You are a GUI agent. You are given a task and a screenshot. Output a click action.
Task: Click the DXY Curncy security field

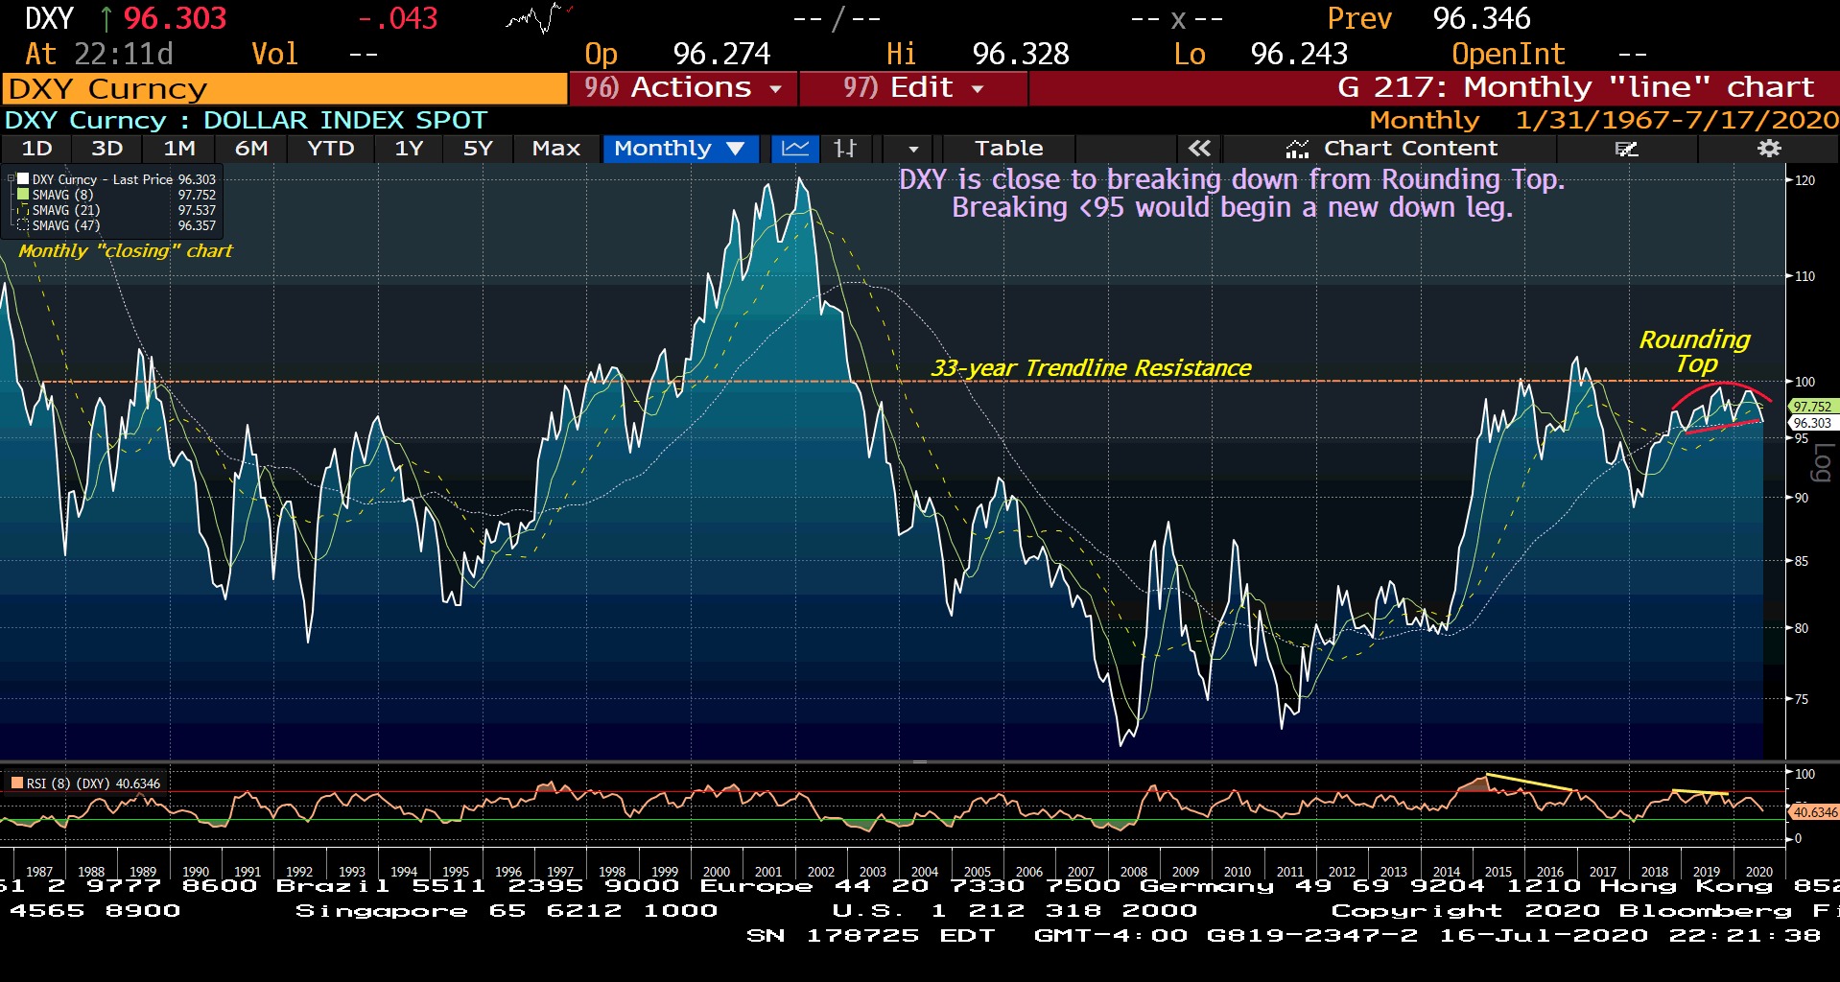[x=284, y=89]
